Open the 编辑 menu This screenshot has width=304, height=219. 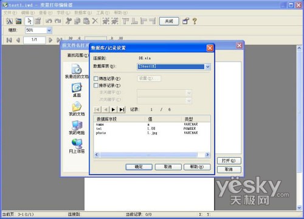pos(28,13)
